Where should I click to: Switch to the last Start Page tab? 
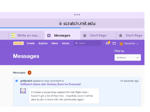point(130,35)
